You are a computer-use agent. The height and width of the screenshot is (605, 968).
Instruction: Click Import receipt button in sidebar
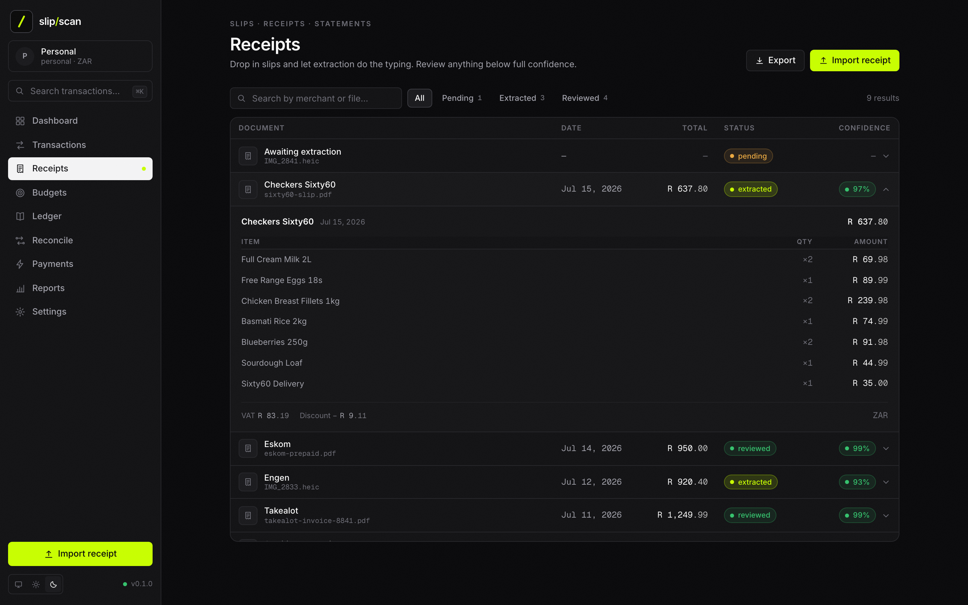[80, 554]
